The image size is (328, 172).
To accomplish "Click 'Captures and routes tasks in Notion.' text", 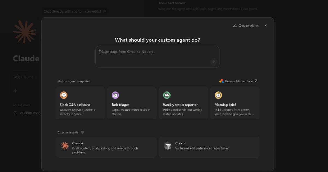I will click(x=131, y=112).
